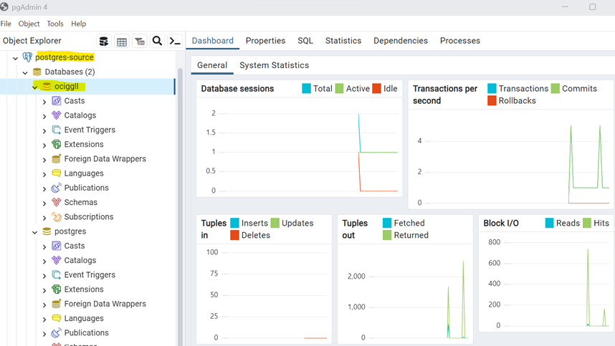
Task: Expand Schemas under ociggll
Action: (44, 203)
